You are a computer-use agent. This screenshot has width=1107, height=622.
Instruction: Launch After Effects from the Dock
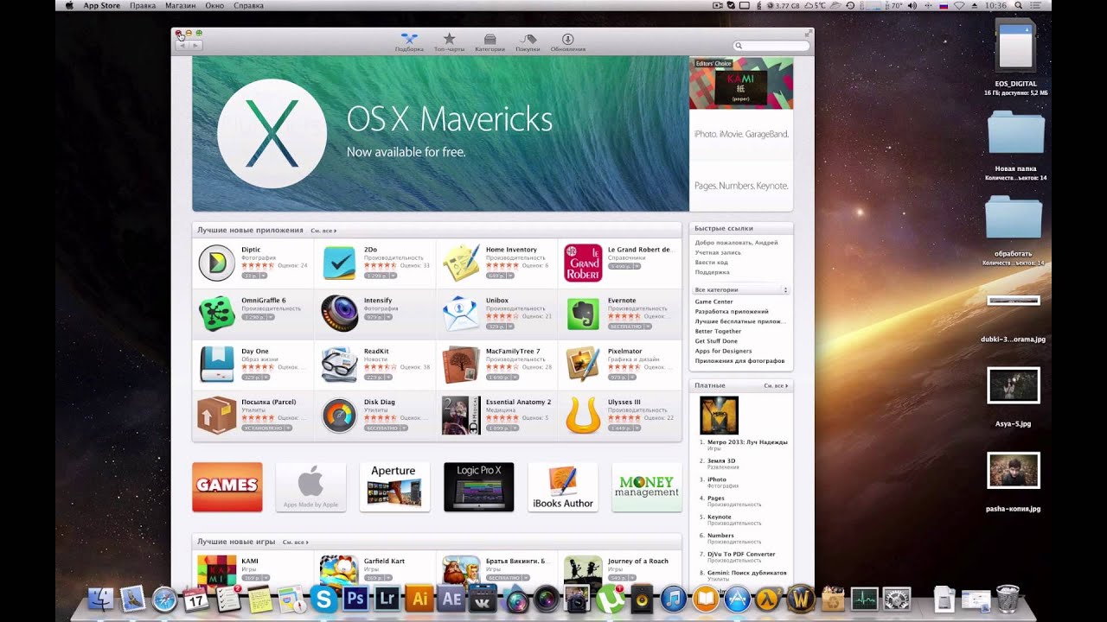(x=451, y=599)
